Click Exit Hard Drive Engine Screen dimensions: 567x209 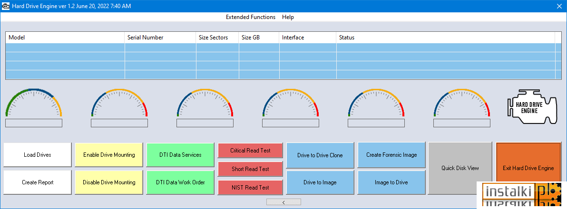point(528,168)
